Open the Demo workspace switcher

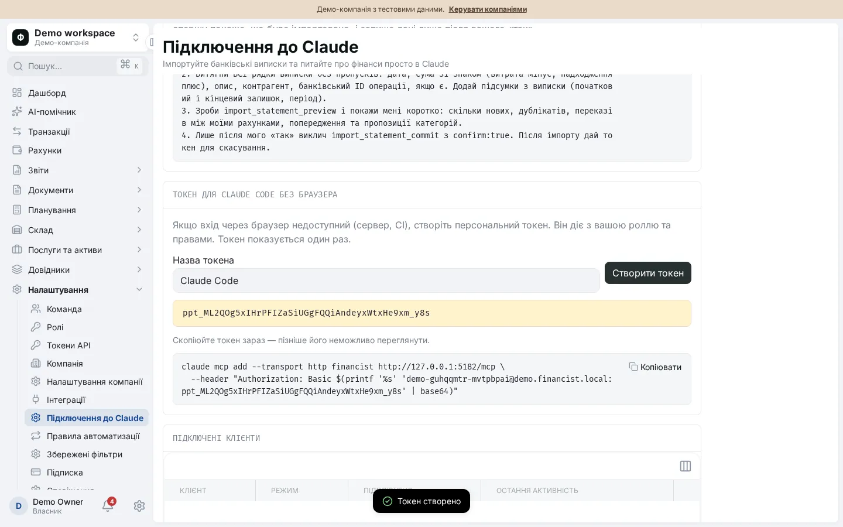point(78,37)
